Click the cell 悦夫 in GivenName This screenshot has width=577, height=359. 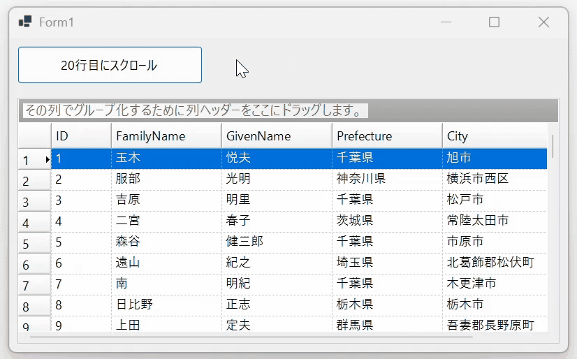tap(277, 159)
